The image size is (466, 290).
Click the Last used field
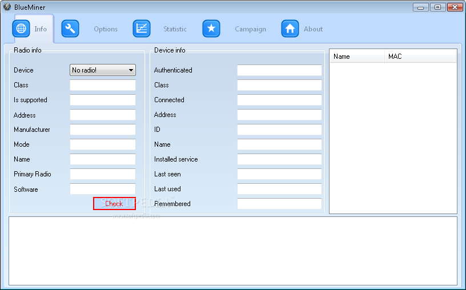tap(279, 189)
